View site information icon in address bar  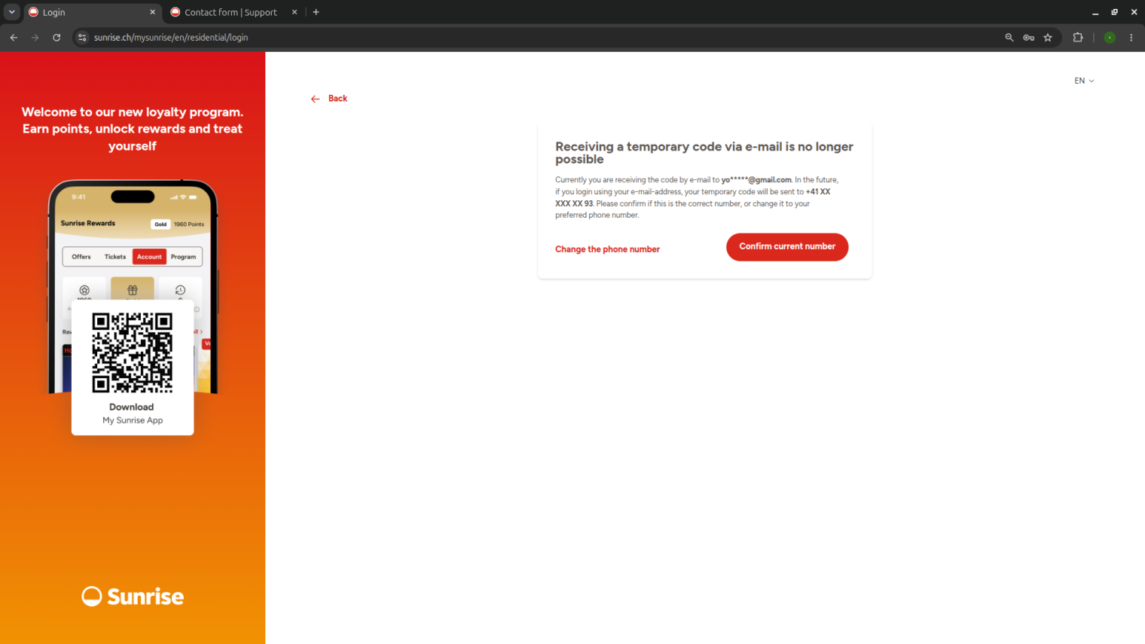82,38
